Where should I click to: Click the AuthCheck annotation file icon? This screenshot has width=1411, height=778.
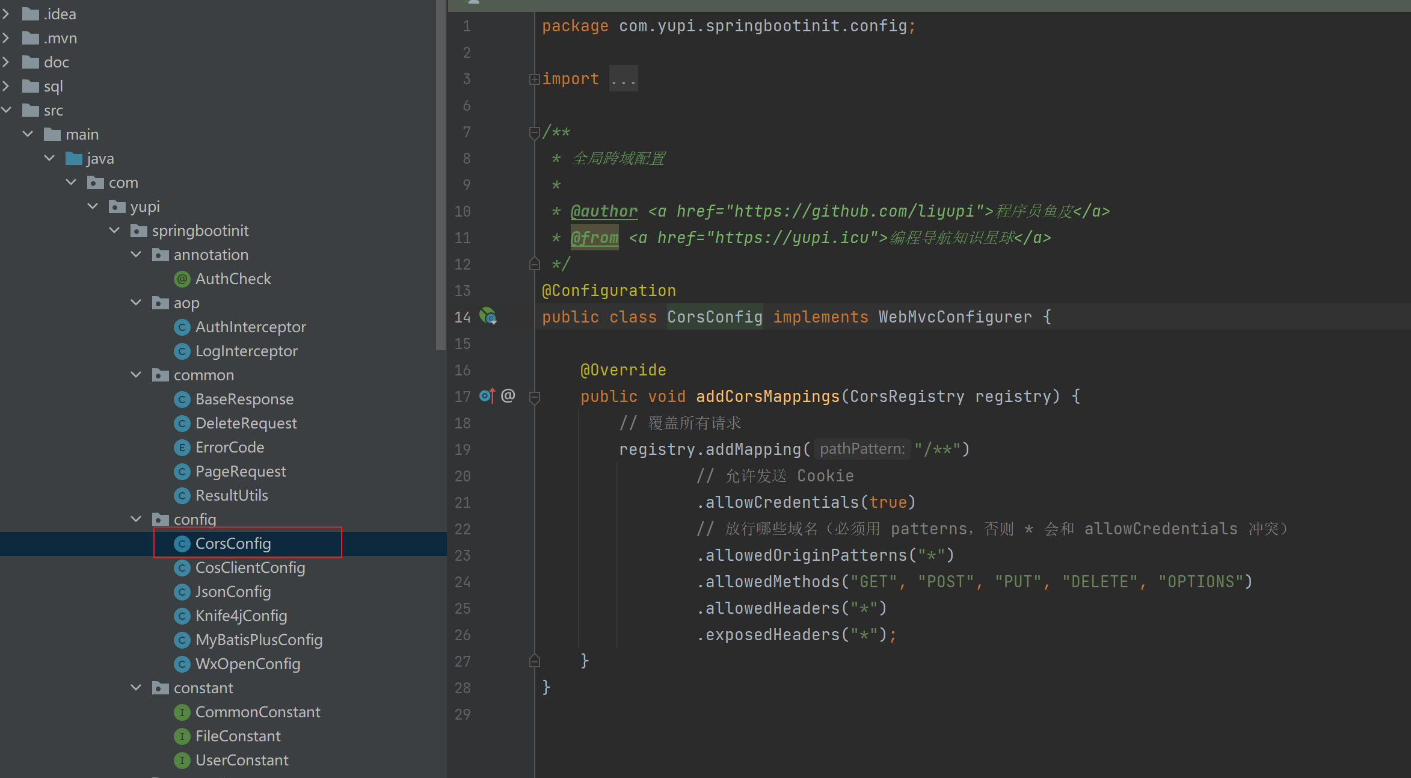[182, 279]
